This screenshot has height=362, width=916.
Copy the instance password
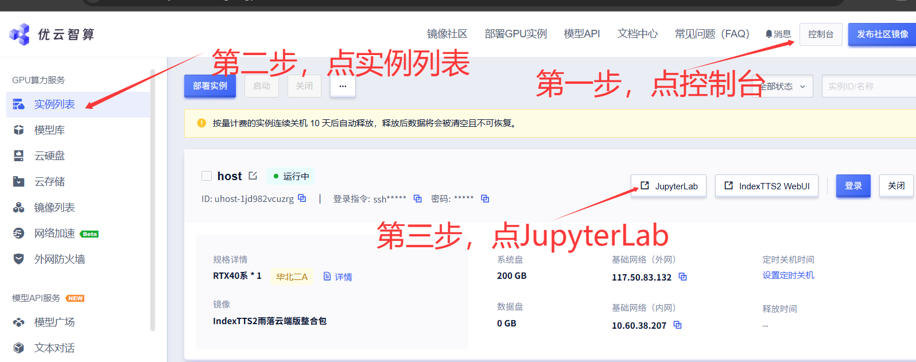pos(485,198)
